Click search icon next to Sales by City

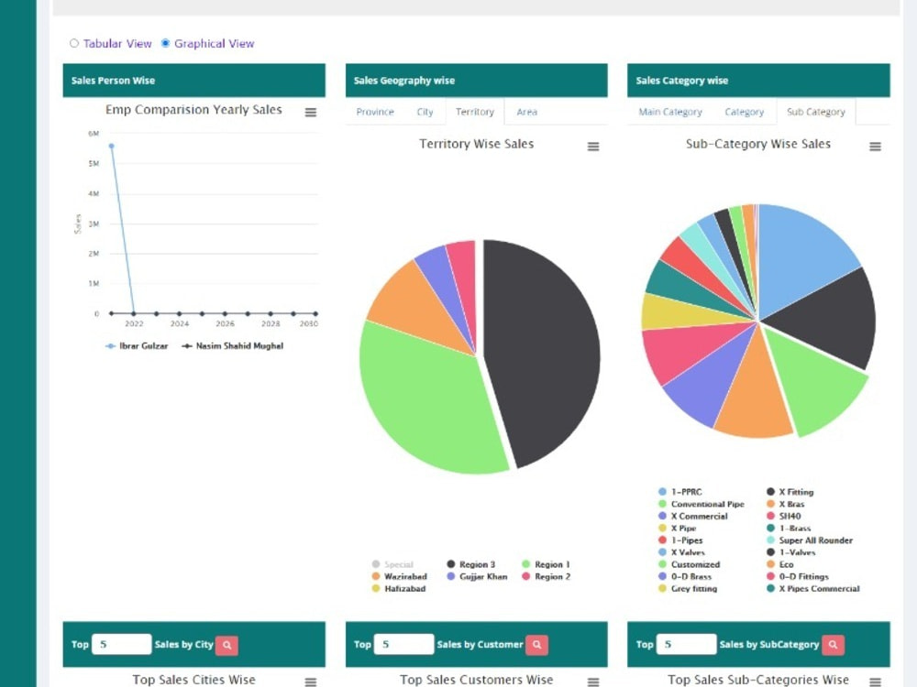[x=226, y=645]
